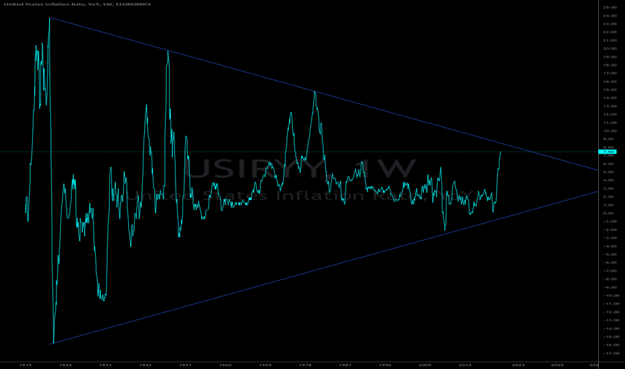Image resolution: width=625 pixels, height=369 pixels.
Task: Click the 1987 time axis label
Action: [x=345, y=365]
